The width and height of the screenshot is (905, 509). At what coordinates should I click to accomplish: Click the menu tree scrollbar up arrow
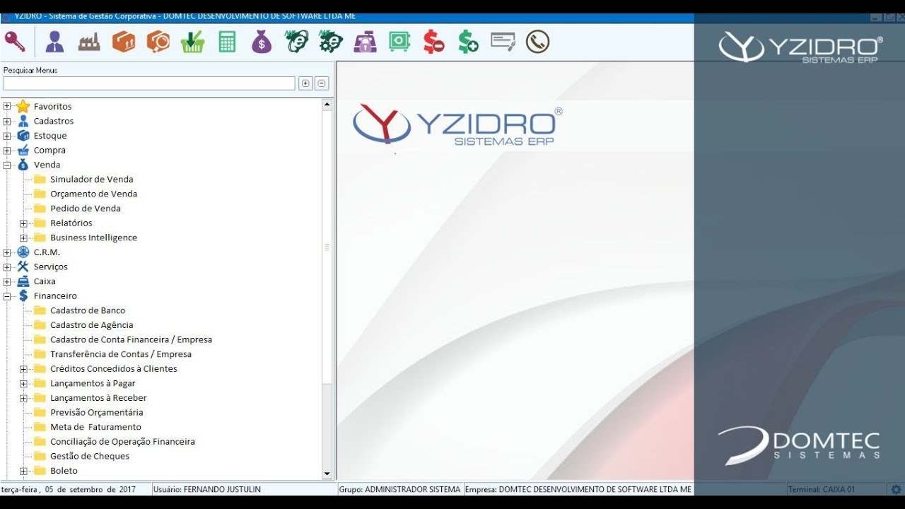pos(327,105)
